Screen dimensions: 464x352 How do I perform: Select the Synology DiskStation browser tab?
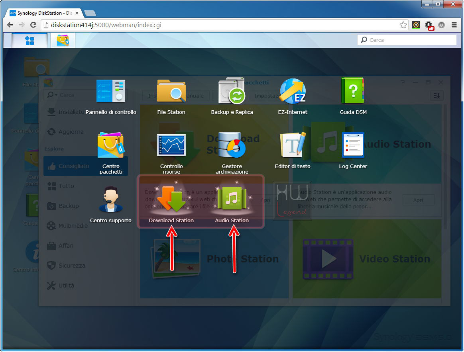pos(44,13)
